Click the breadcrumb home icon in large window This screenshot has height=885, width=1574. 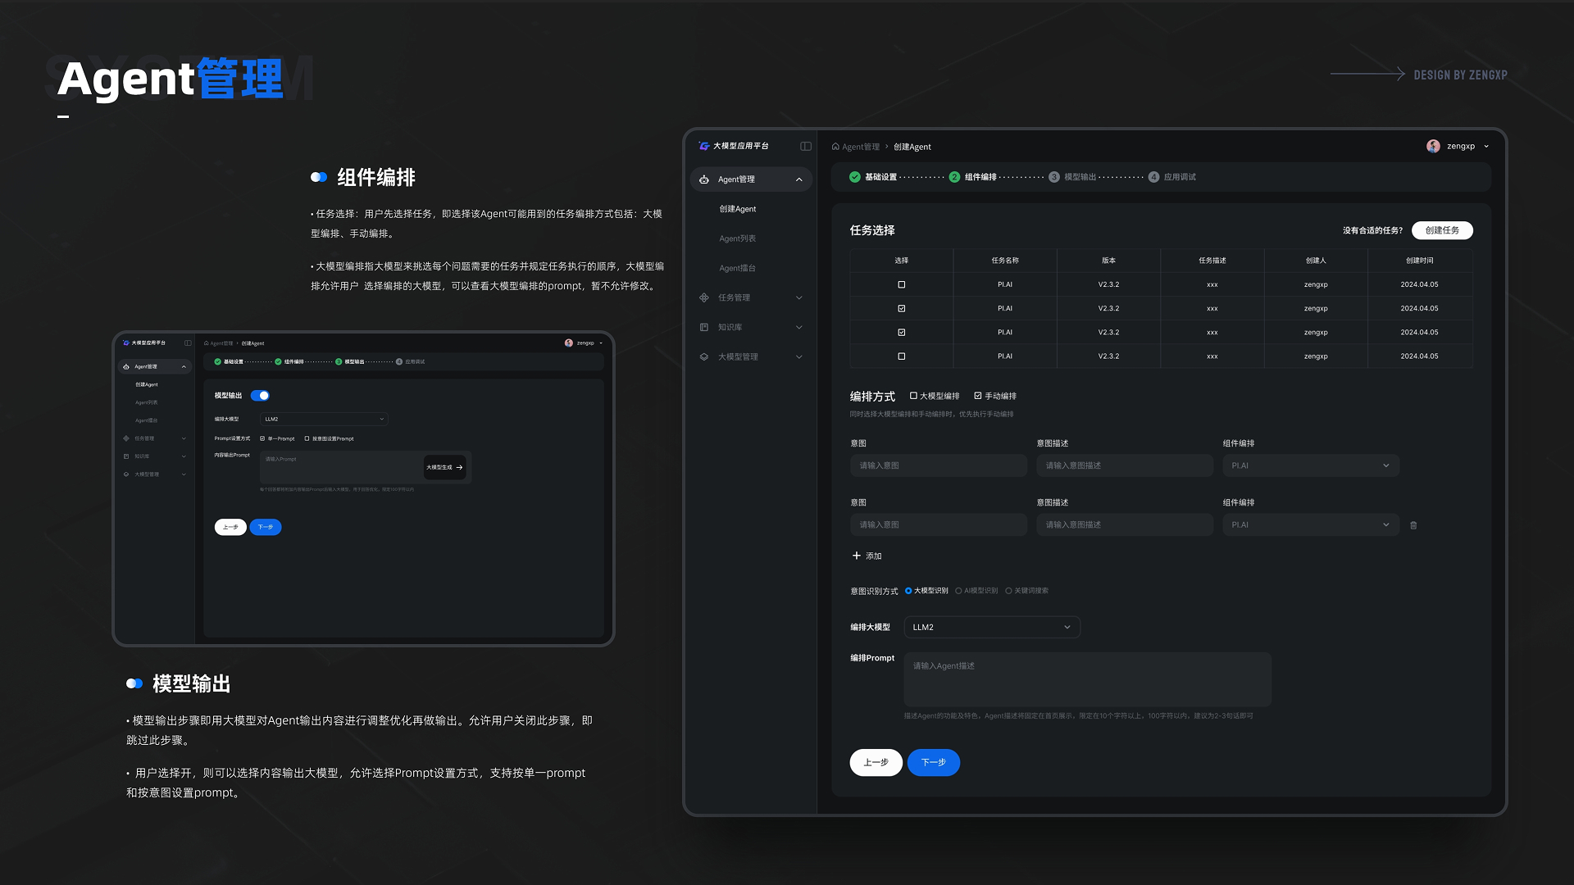[835, 147]
